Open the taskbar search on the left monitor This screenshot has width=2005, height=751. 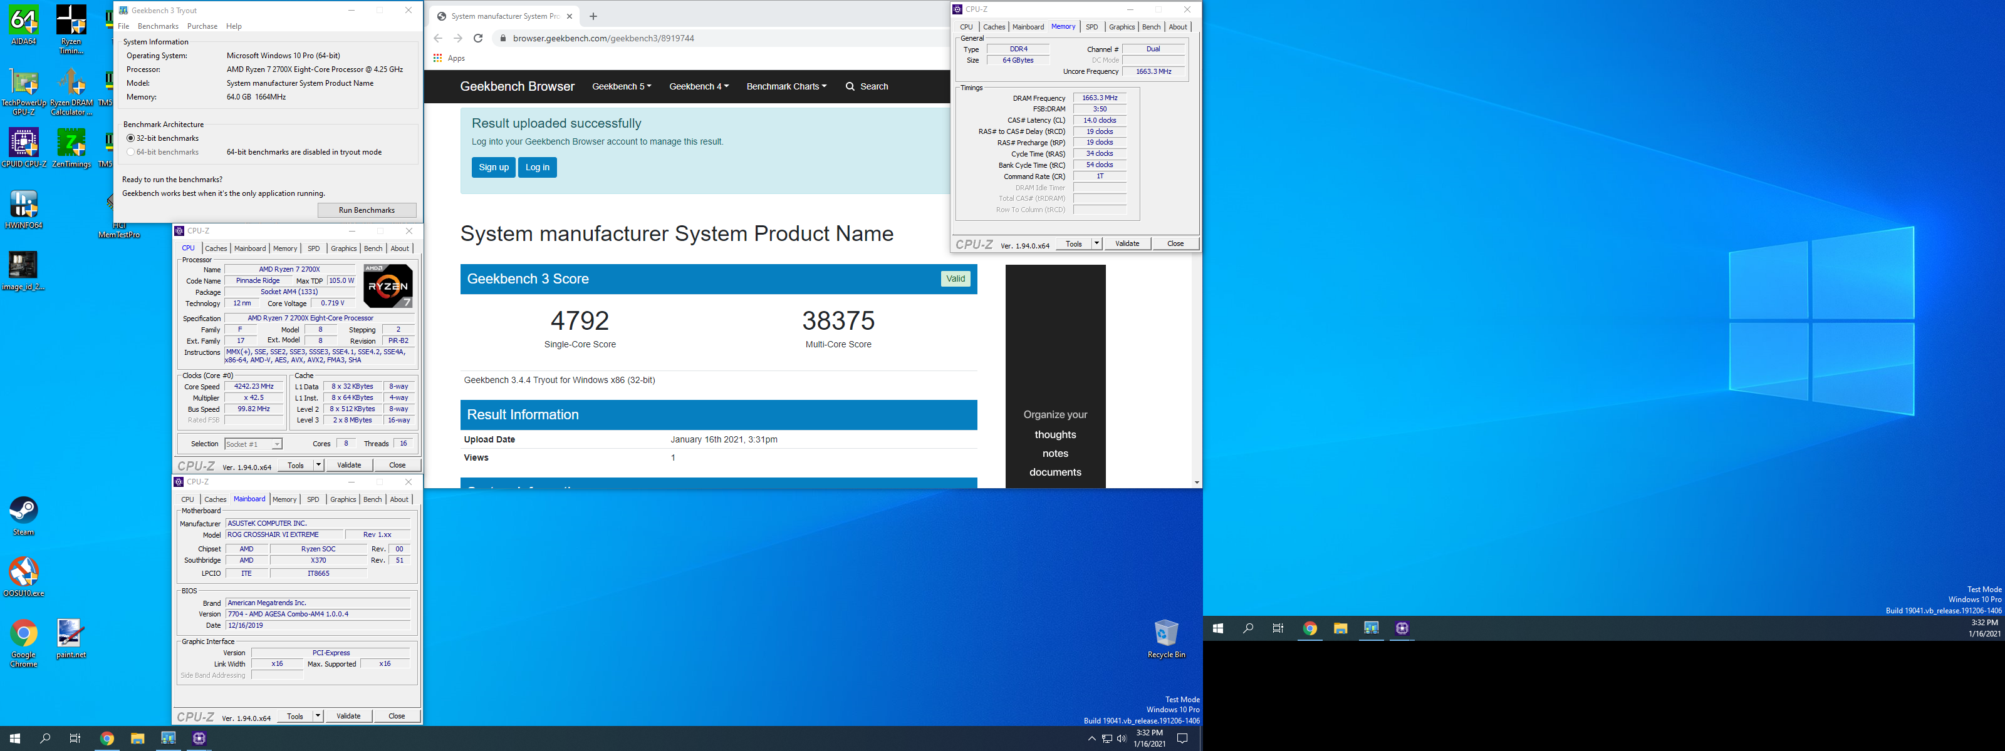click(45, 738)
